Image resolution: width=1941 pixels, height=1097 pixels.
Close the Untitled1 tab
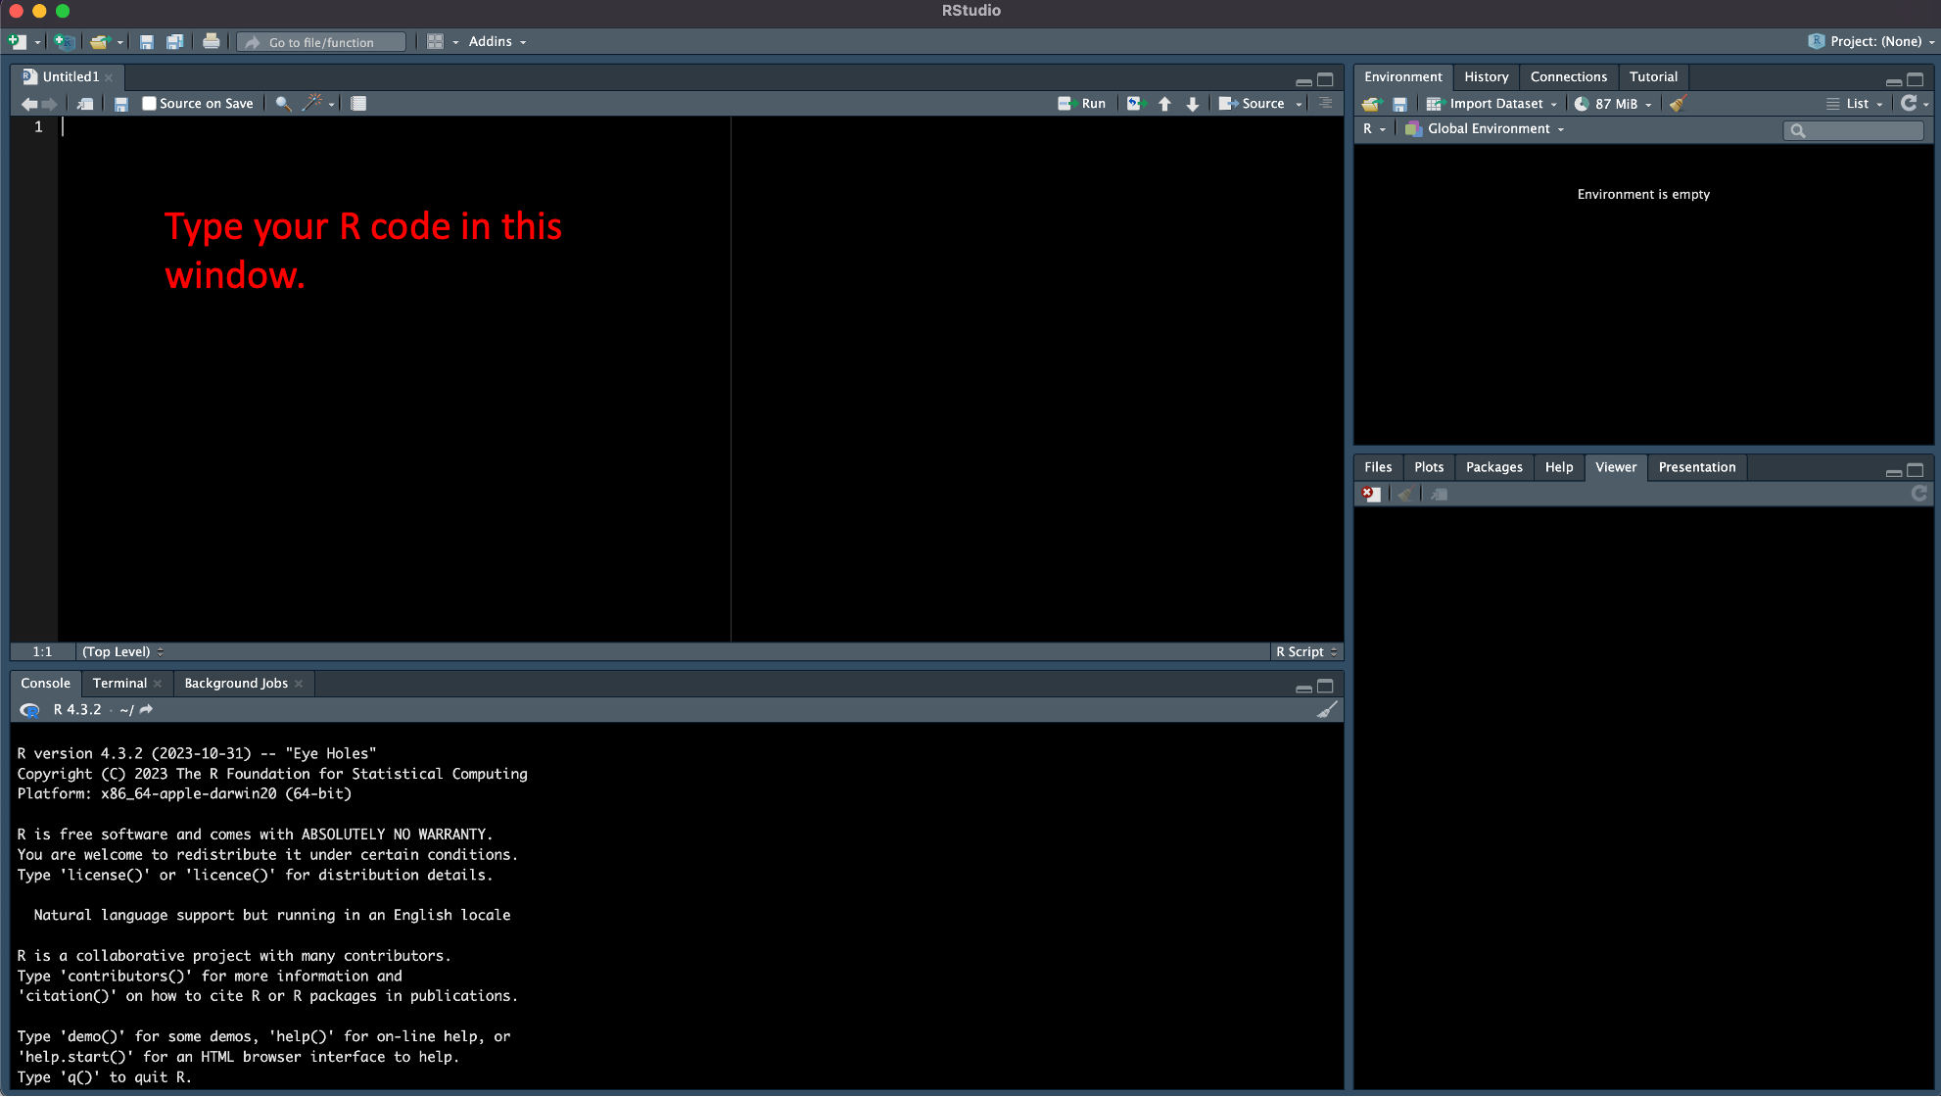[x=110, y=77]
